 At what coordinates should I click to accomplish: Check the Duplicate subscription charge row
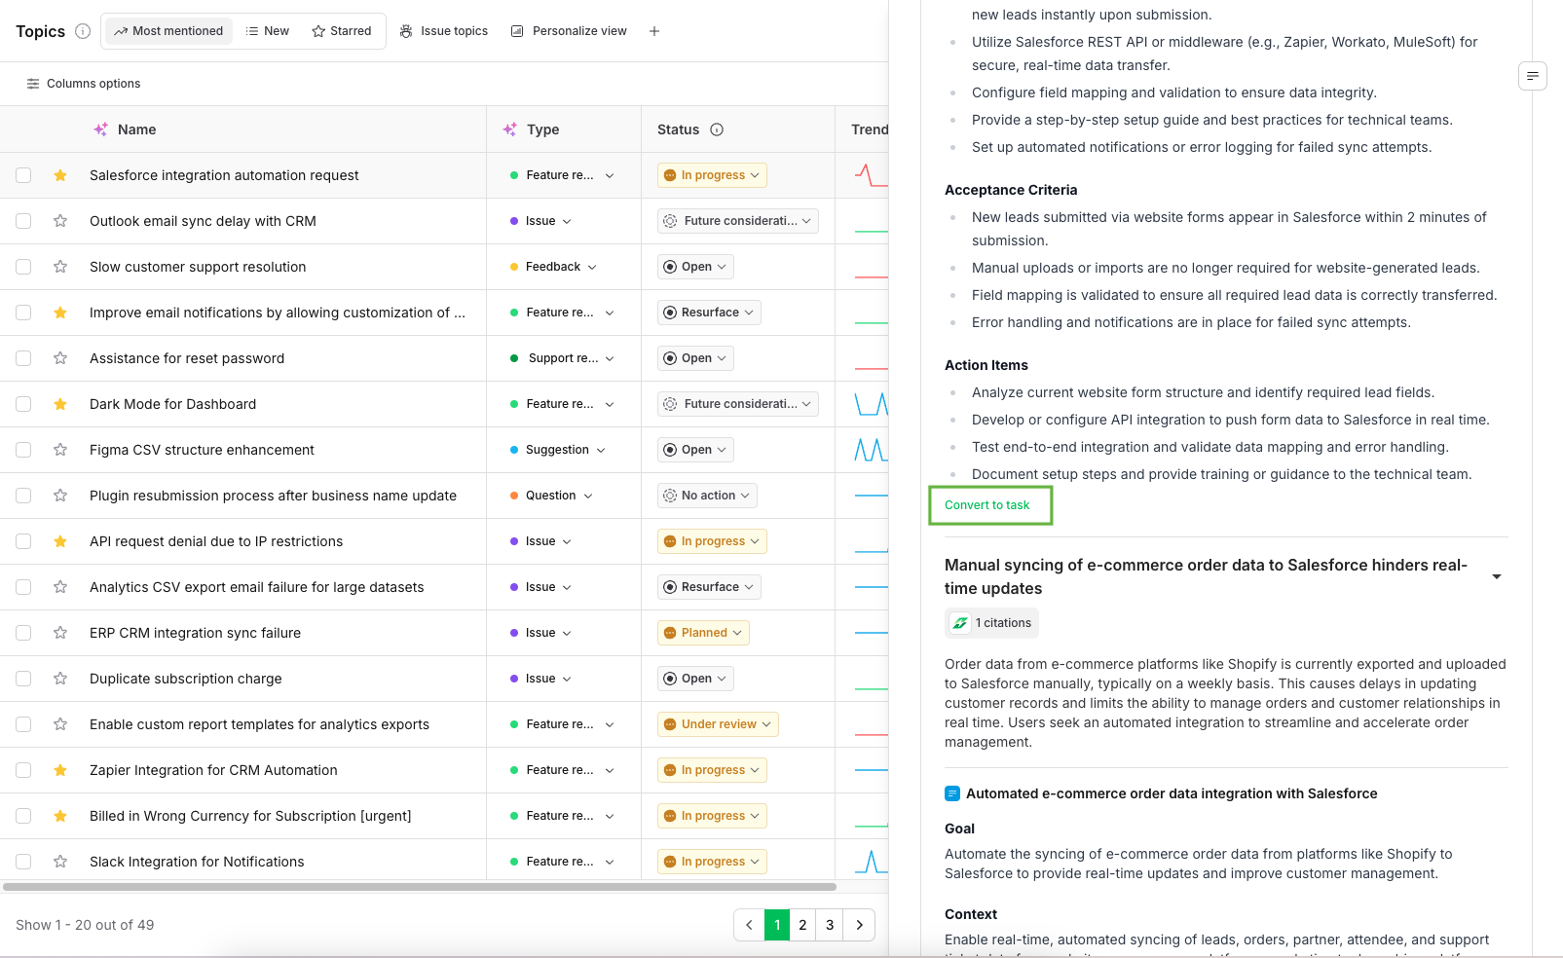23,679
